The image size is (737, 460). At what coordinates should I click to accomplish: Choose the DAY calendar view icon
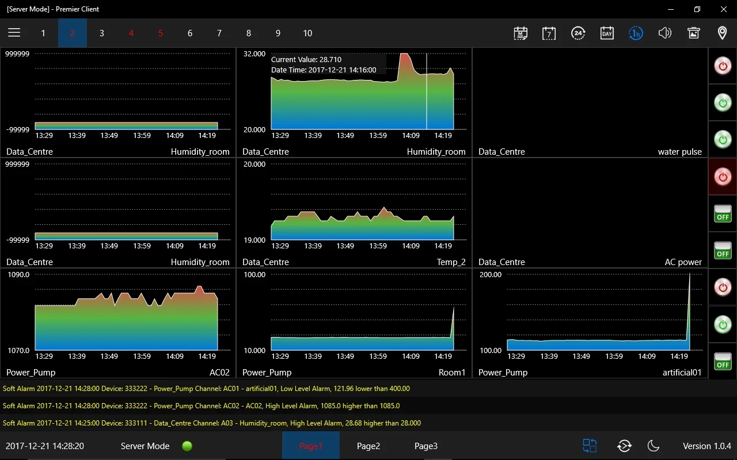click(607, 33)
